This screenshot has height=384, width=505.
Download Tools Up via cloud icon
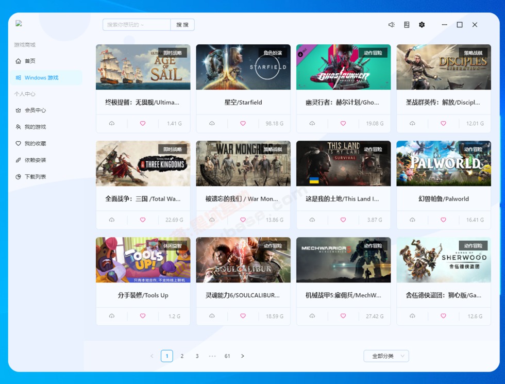[x=112, y=316]
